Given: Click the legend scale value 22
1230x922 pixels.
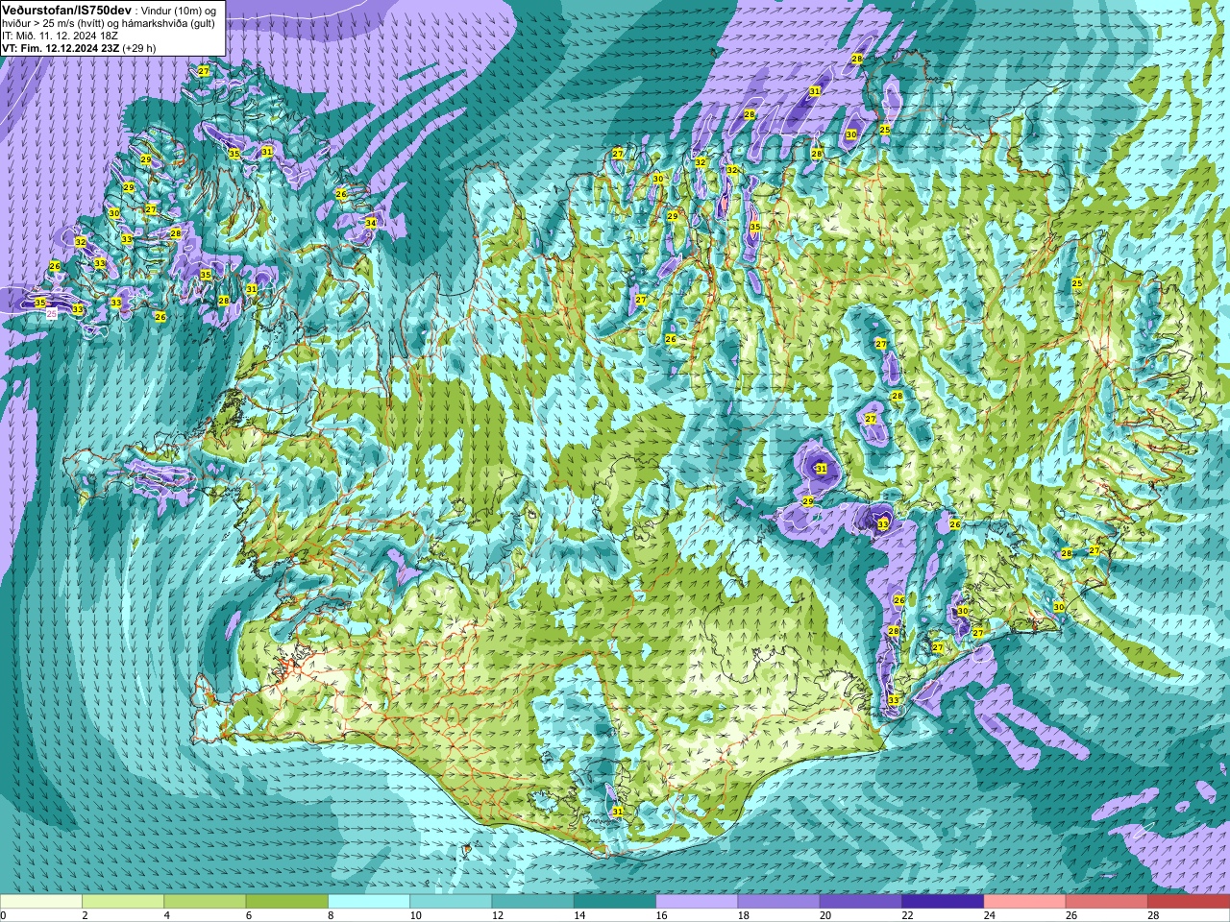Looking at the screenshot, I should [x=907, y=915].
